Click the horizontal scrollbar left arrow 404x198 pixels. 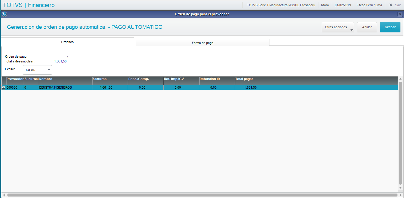[4, 195]
